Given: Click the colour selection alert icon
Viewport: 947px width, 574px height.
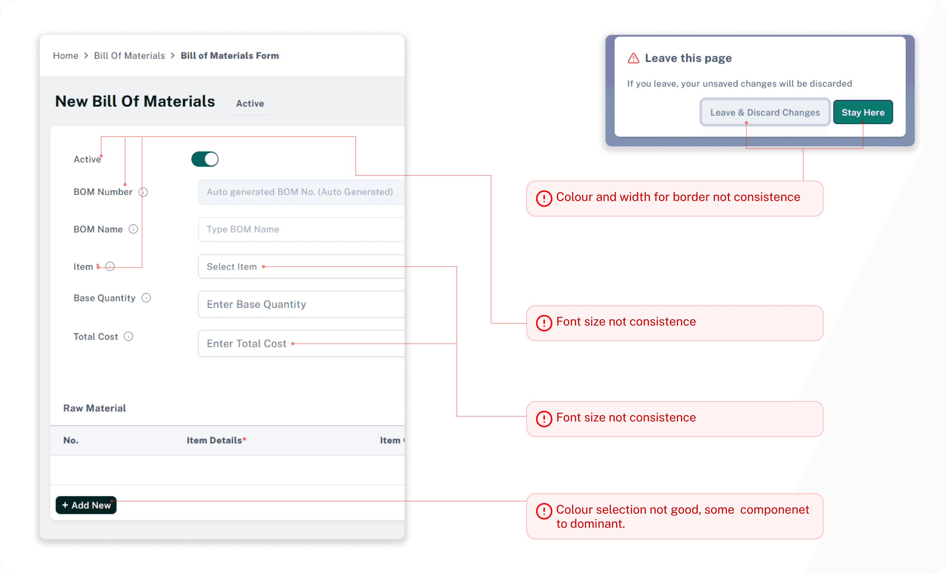Looking at the screenshot, I should click(544, 511).
